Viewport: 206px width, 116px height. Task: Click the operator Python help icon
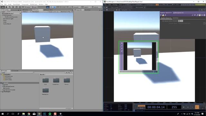tap(163, 15)
